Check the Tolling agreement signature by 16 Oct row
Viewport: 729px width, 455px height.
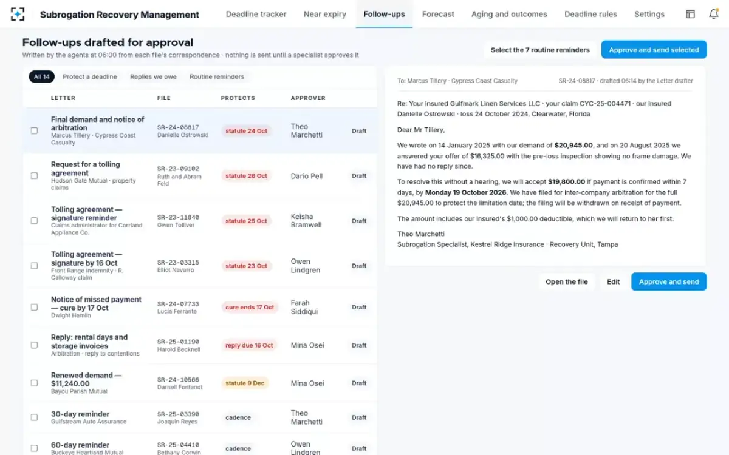coord(34,266)
